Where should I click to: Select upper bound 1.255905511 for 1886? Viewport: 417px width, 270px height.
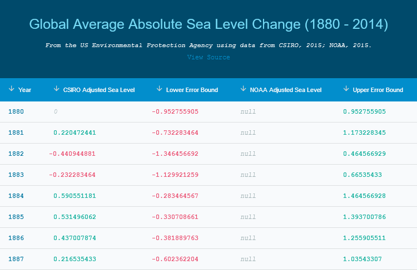click(x=365, y=238)
